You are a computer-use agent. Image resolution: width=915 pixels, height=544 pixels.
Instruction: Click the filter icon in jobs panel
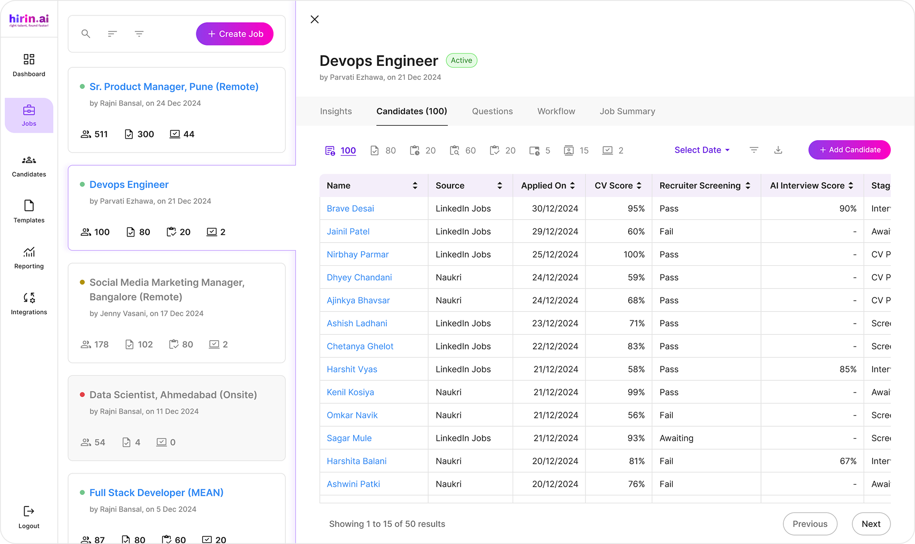click(139, 34)
